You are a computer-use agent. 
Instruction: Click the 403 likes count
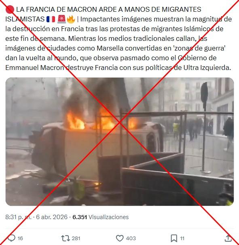coord(131,239)
